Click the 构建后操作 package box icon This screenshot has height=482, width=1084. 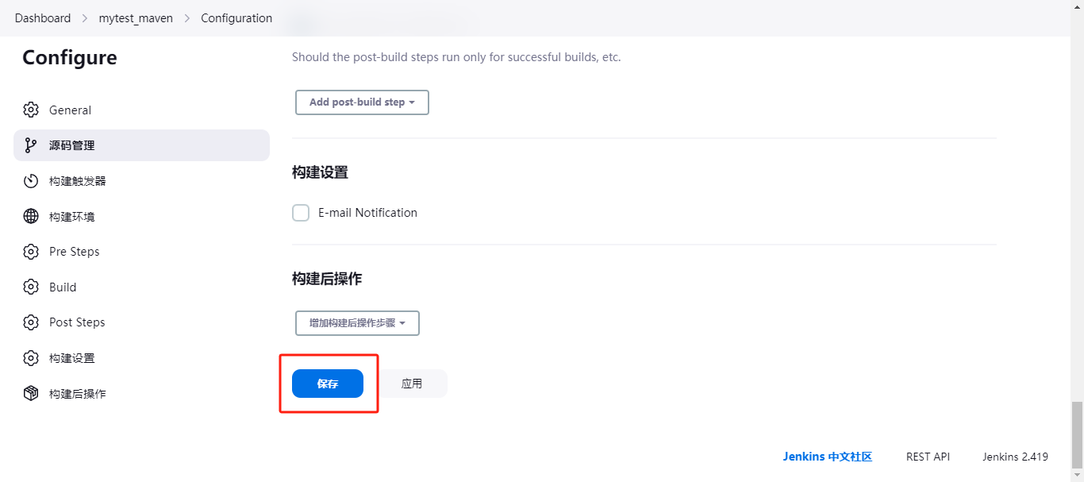pos(31,393)
